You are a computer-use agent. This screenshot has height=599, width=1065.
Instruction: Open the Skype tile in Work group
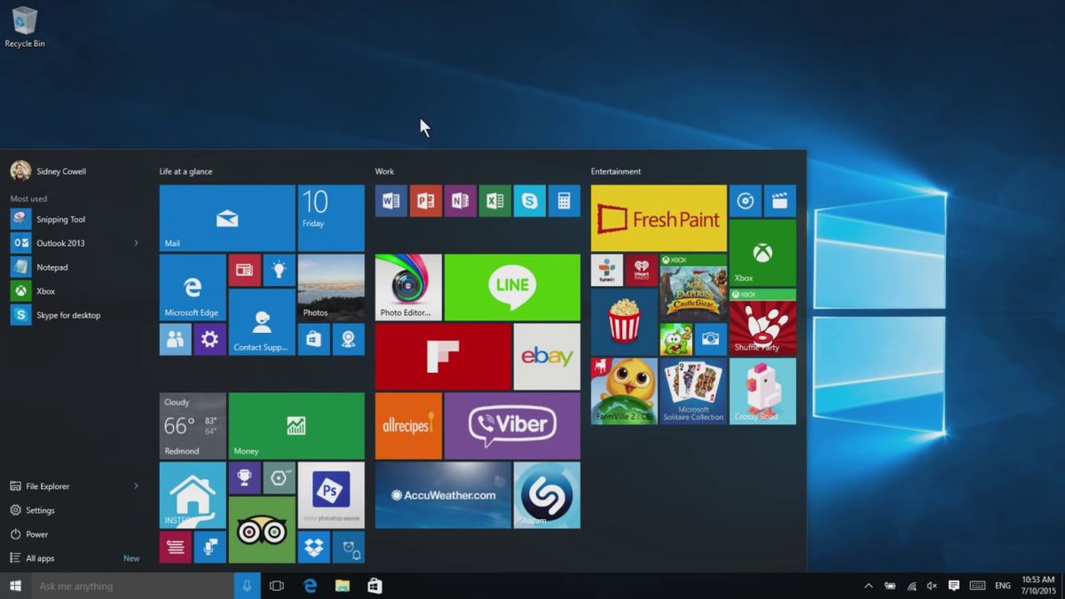click(x=530, y=201)
